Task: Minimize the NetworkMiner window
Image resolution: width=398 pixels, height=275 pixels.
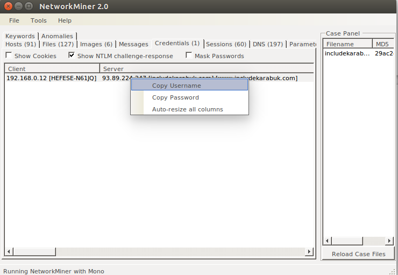Action: pyautogui.click(x=18, y=6)
